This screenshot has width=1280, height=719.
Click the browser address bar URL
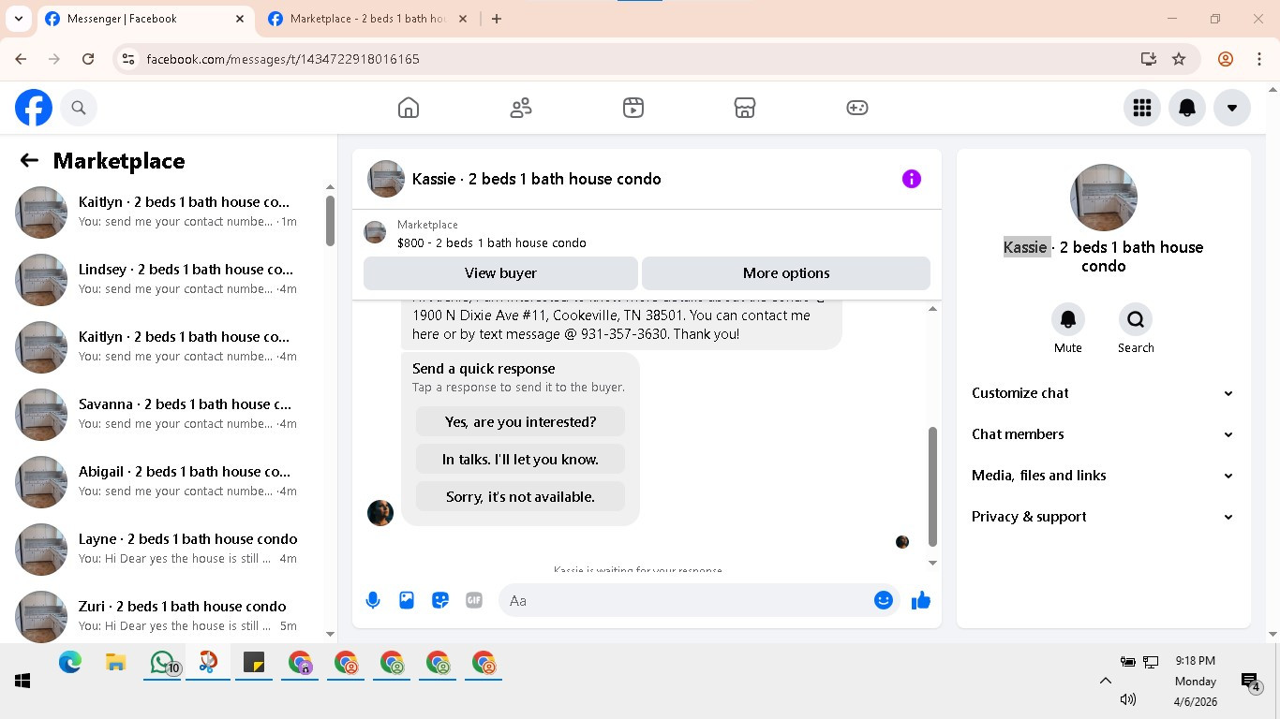[x=283, y=59]
